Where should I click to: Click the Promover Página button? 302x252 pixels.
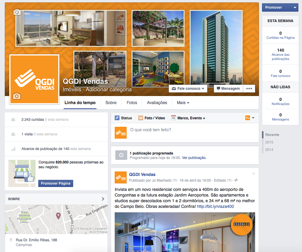point(56,183)
